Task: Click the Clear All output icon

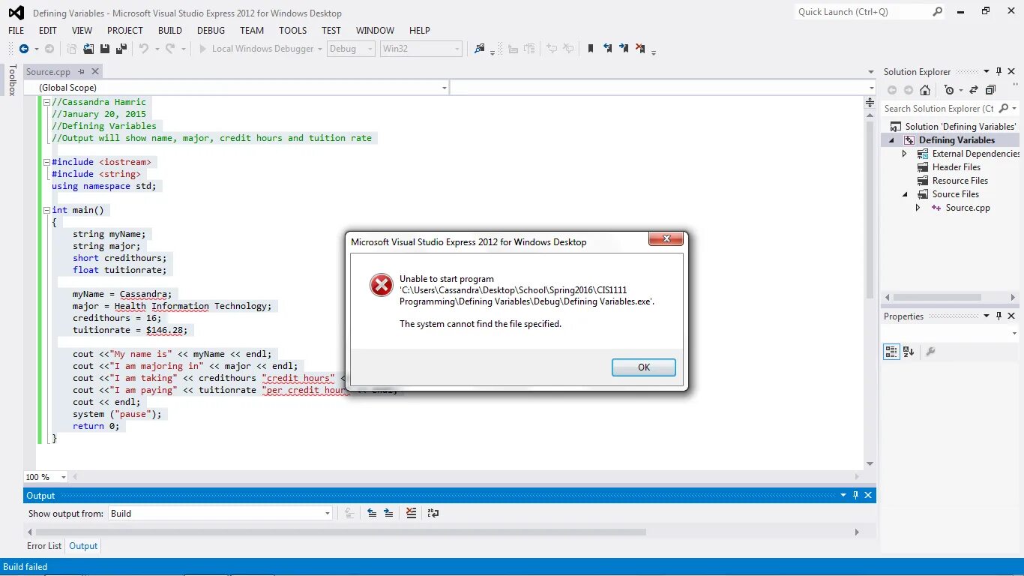Action: pos(412,514)
